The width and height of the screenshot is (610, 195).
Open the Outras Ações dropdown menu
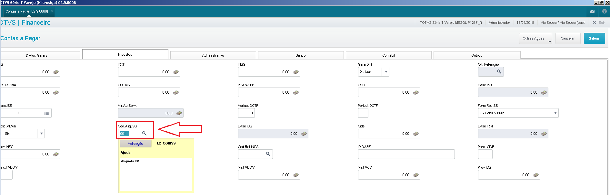535,38
